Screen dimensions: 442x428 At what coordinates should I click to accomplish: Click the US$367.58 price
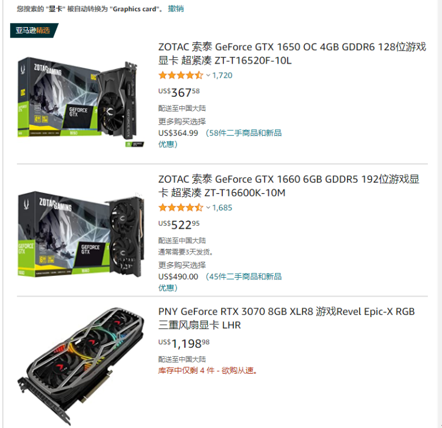[x=179, y=92]
